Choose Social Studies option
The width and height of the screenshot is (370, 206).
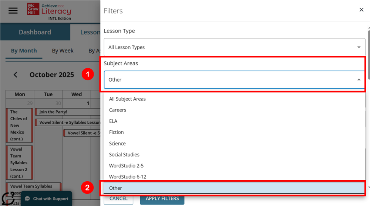(x=124, y=155)
